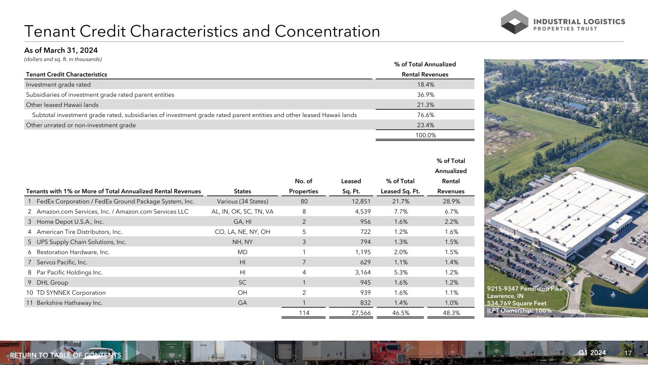This screenshot has width=648, height=365.
Task: Click the 76.6% subtotal value
Action: click(425, 115)
